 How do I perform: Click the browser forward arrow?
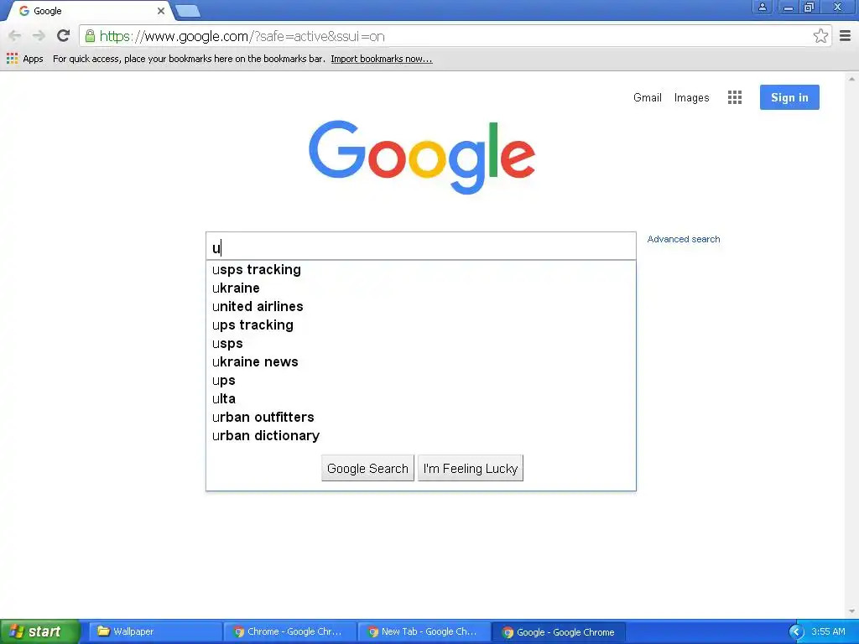pos(39,36)
